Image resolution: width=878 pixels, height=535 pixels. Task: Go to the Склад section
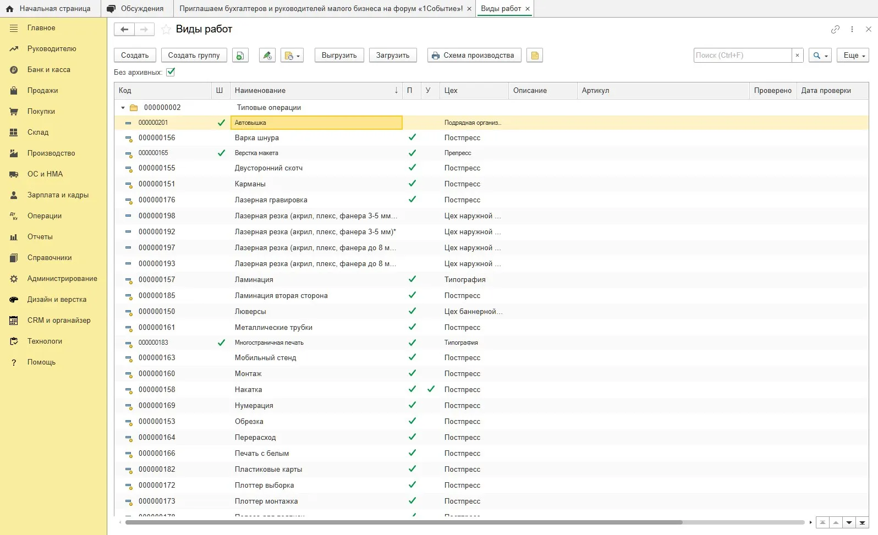[x=38, y=133]
